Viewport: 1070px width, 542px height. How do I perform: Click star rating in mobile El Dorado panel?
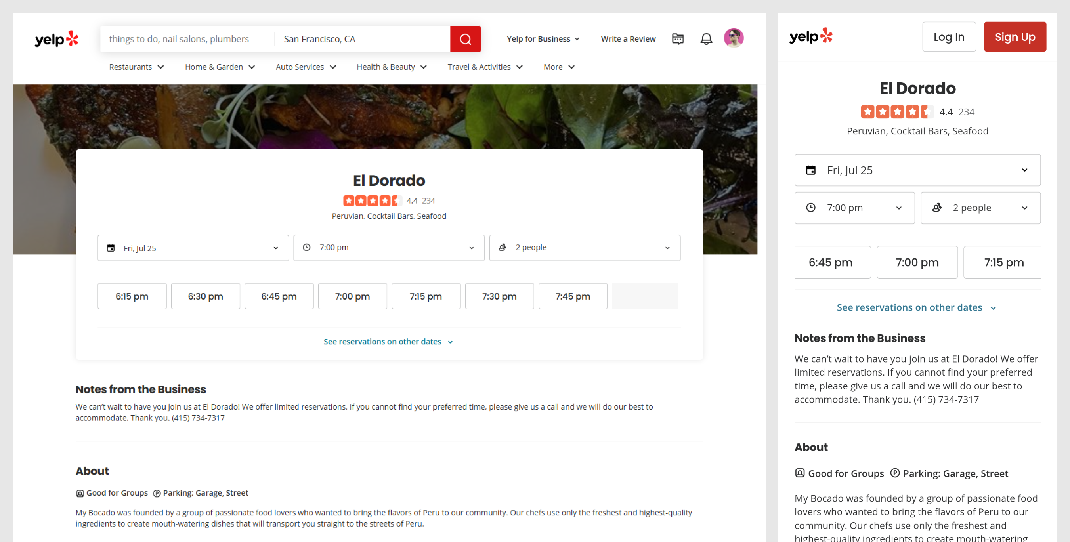pyautogui.click(x=897, y=112)
